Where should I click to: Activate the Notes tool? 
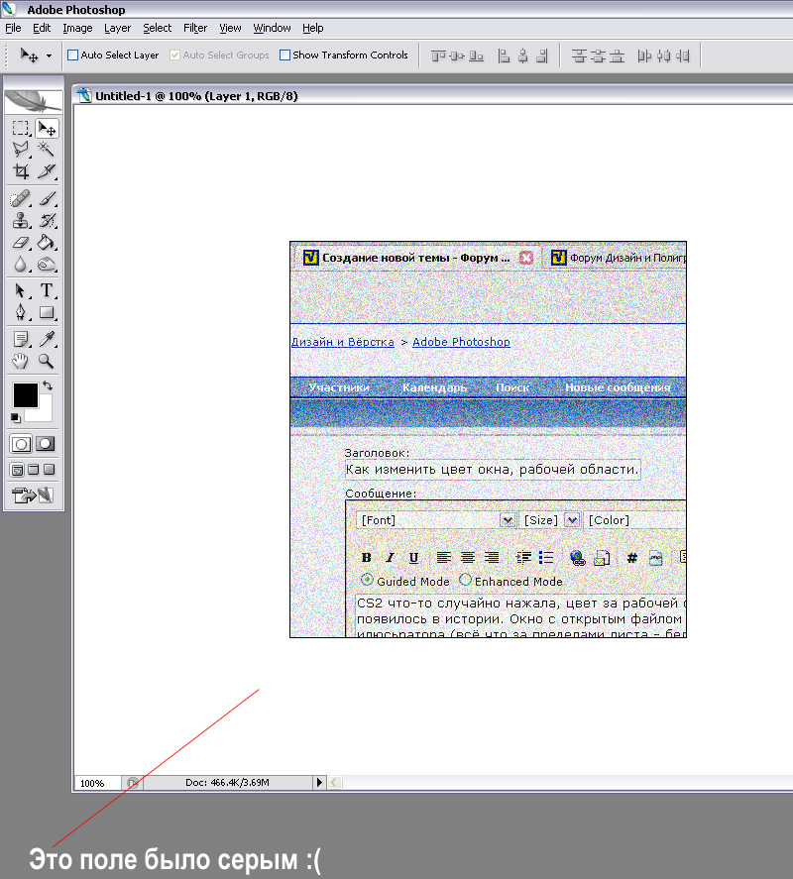21,339
